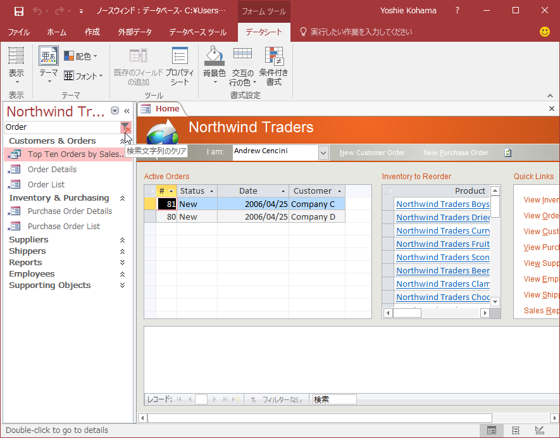560x438 pixels.
Task: Click the record navigator 検索 box
Action: tap(334, 399)
